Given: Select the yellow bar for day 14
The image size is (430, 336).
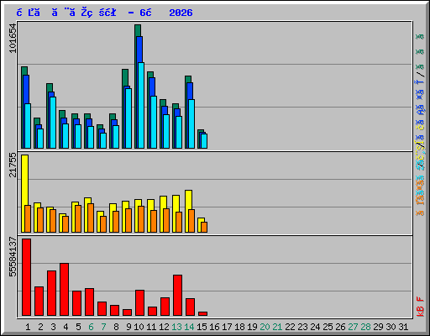Looking at the screenshot, I should click(188, 212).
